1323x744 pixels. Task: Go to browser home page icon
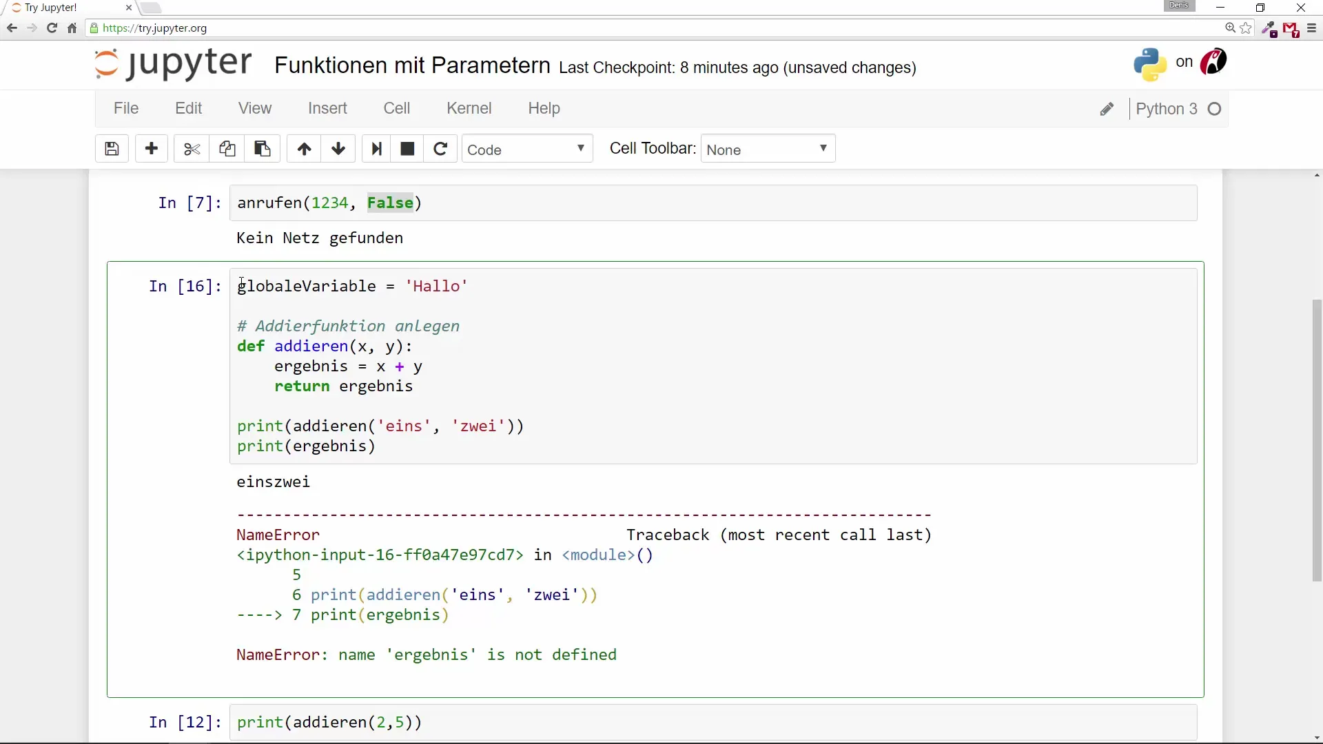(72, 28)
